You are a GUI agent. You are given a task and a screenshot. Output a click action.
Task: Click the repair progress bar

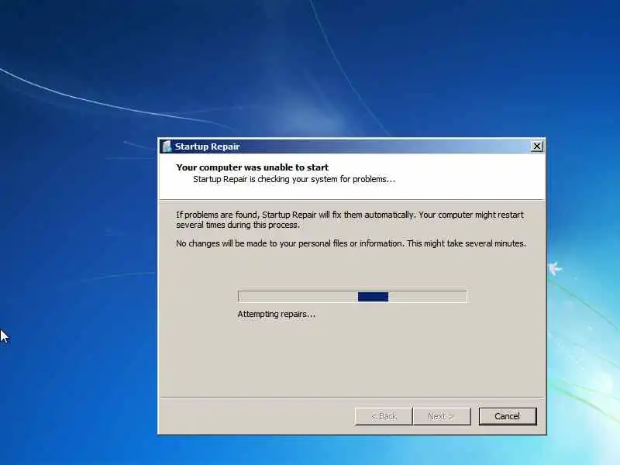pyautogui.click(x=353, y=297)
